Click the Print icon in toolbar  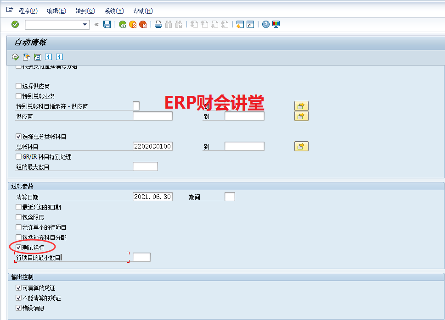(x=158, y=24)
